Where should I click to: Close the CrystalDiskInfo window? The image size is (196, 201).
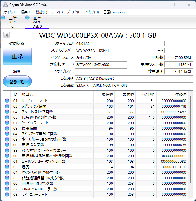click(x=189, y=5)
